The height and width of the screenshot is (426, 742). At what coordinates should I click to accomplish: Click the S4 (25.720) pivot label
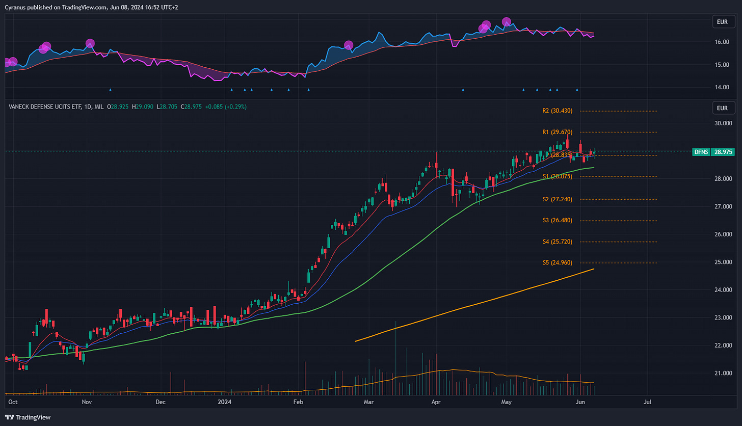point(557,242)
